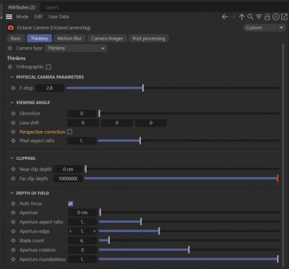289x269 pixels.
Task: Enable the Perspective correction checkbox
Action: click(69, 132)
